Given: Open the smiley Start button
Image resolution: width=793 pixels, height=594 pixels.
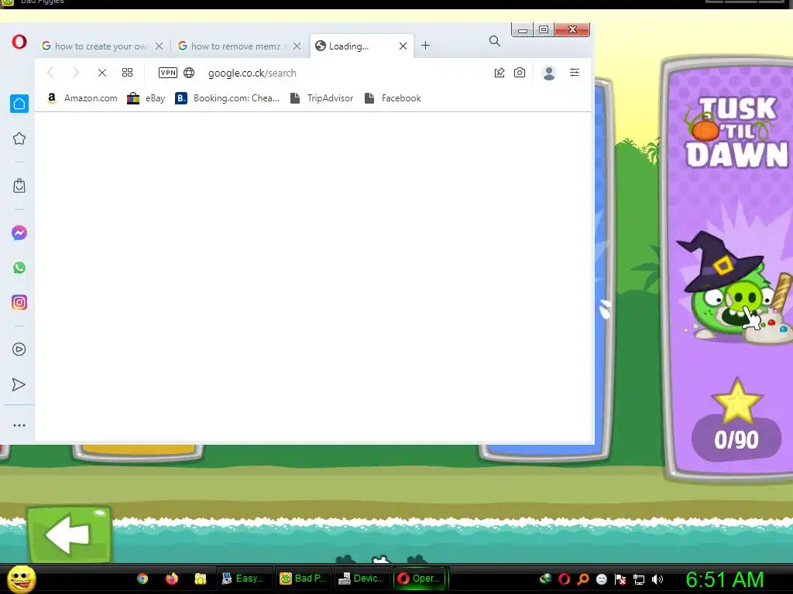Looking at the screenshot, I should [x=21, y=579].
